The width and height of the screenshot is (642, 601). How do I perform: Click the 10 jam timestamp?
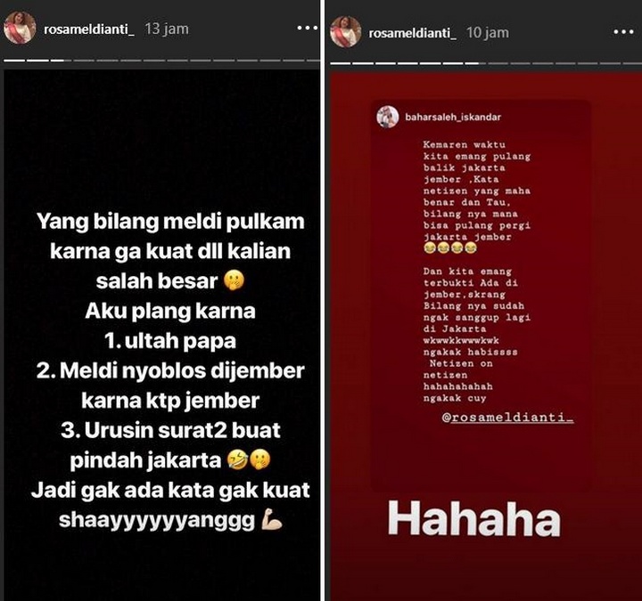(488, 33)
